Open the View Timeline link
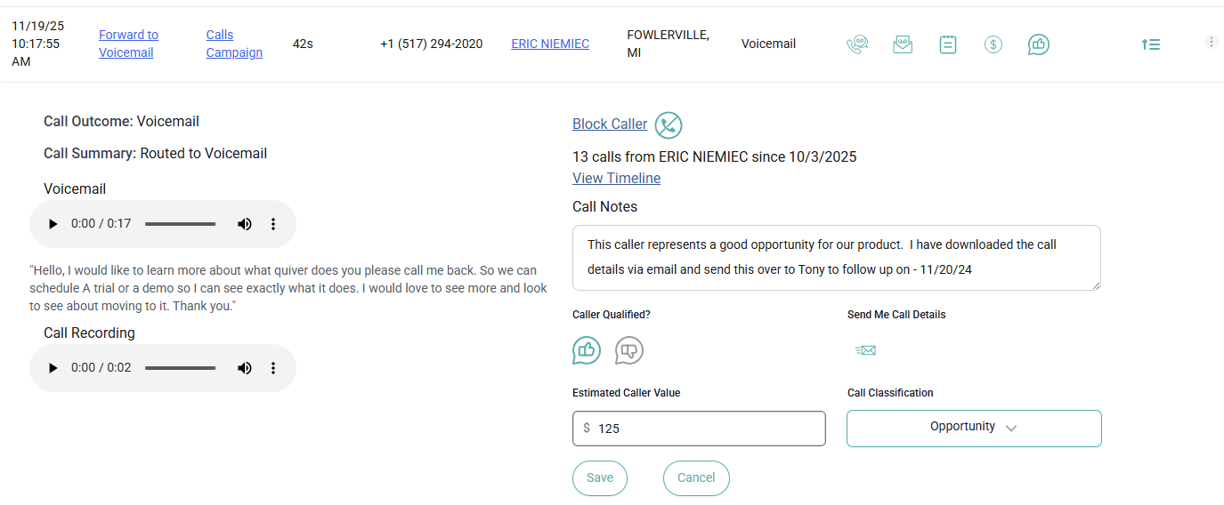This screenshot has height=505, width=1224. click(616, 178)
